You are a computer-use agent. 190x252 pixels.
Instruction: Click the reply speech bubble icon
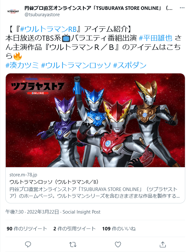28,244
